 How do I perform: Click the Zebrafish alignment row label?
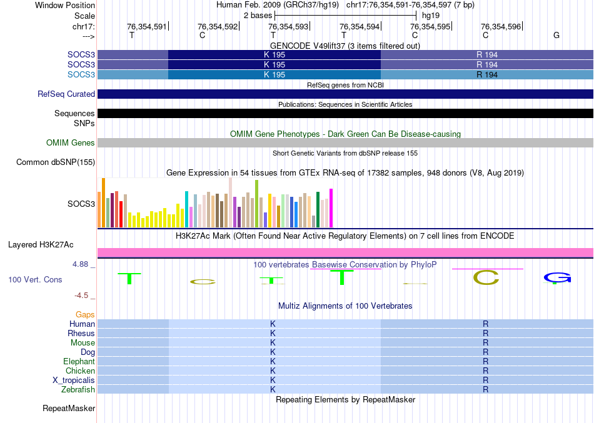[78, 389]
